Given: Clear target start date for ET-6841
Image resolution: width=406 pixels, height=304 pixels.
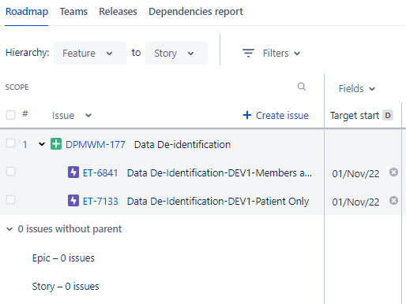Looking at the screenshot, I should click(x=393, y=172).
